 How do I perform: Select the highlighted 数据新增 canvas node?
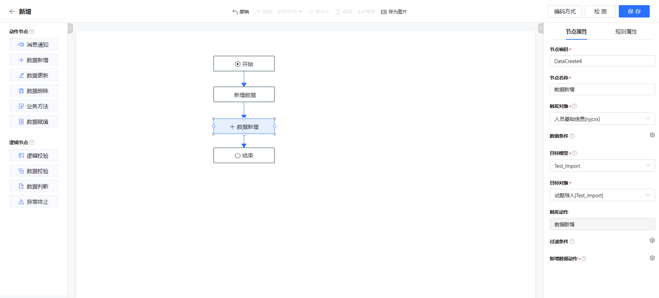tap(244, 126)
